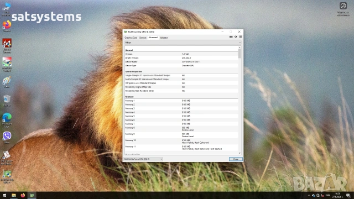Select the Memory 11 row

coord(181,148)
